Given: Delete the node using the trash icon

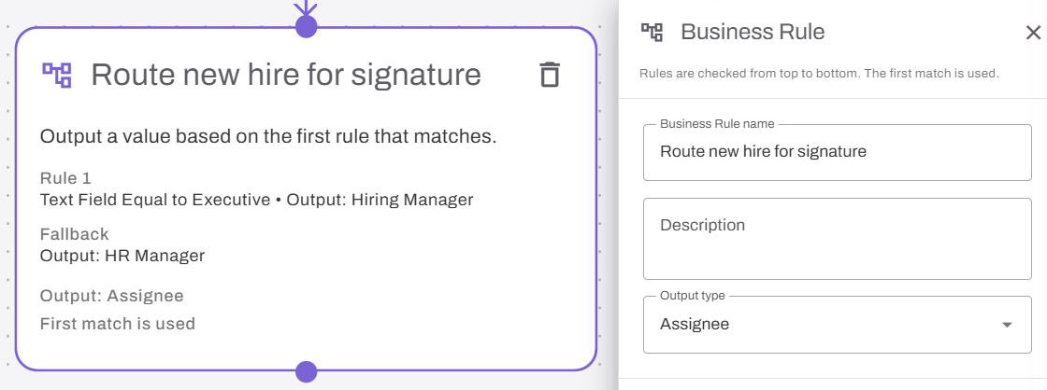Looking at the screenshot, I should tap(550, 75).
